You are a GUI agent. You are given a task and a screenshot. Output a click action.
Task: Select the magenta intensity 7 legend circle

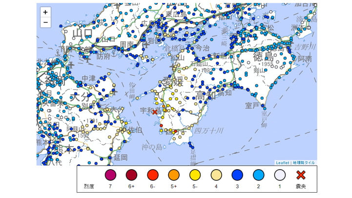(109, 175)
